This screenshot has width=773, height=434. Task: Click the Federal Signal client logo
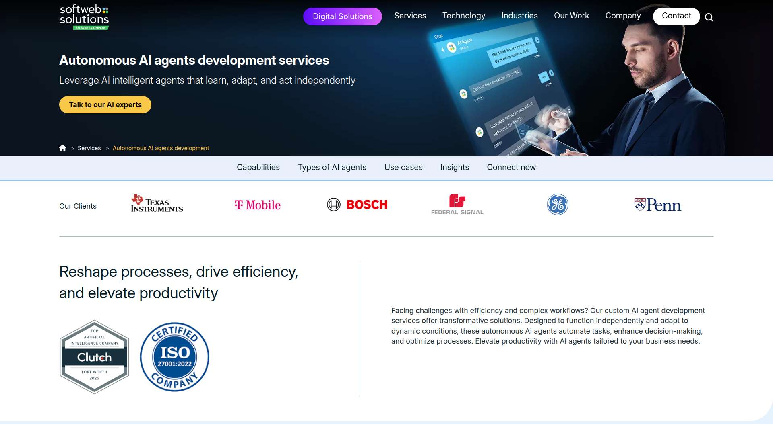[x=457, y=205]
